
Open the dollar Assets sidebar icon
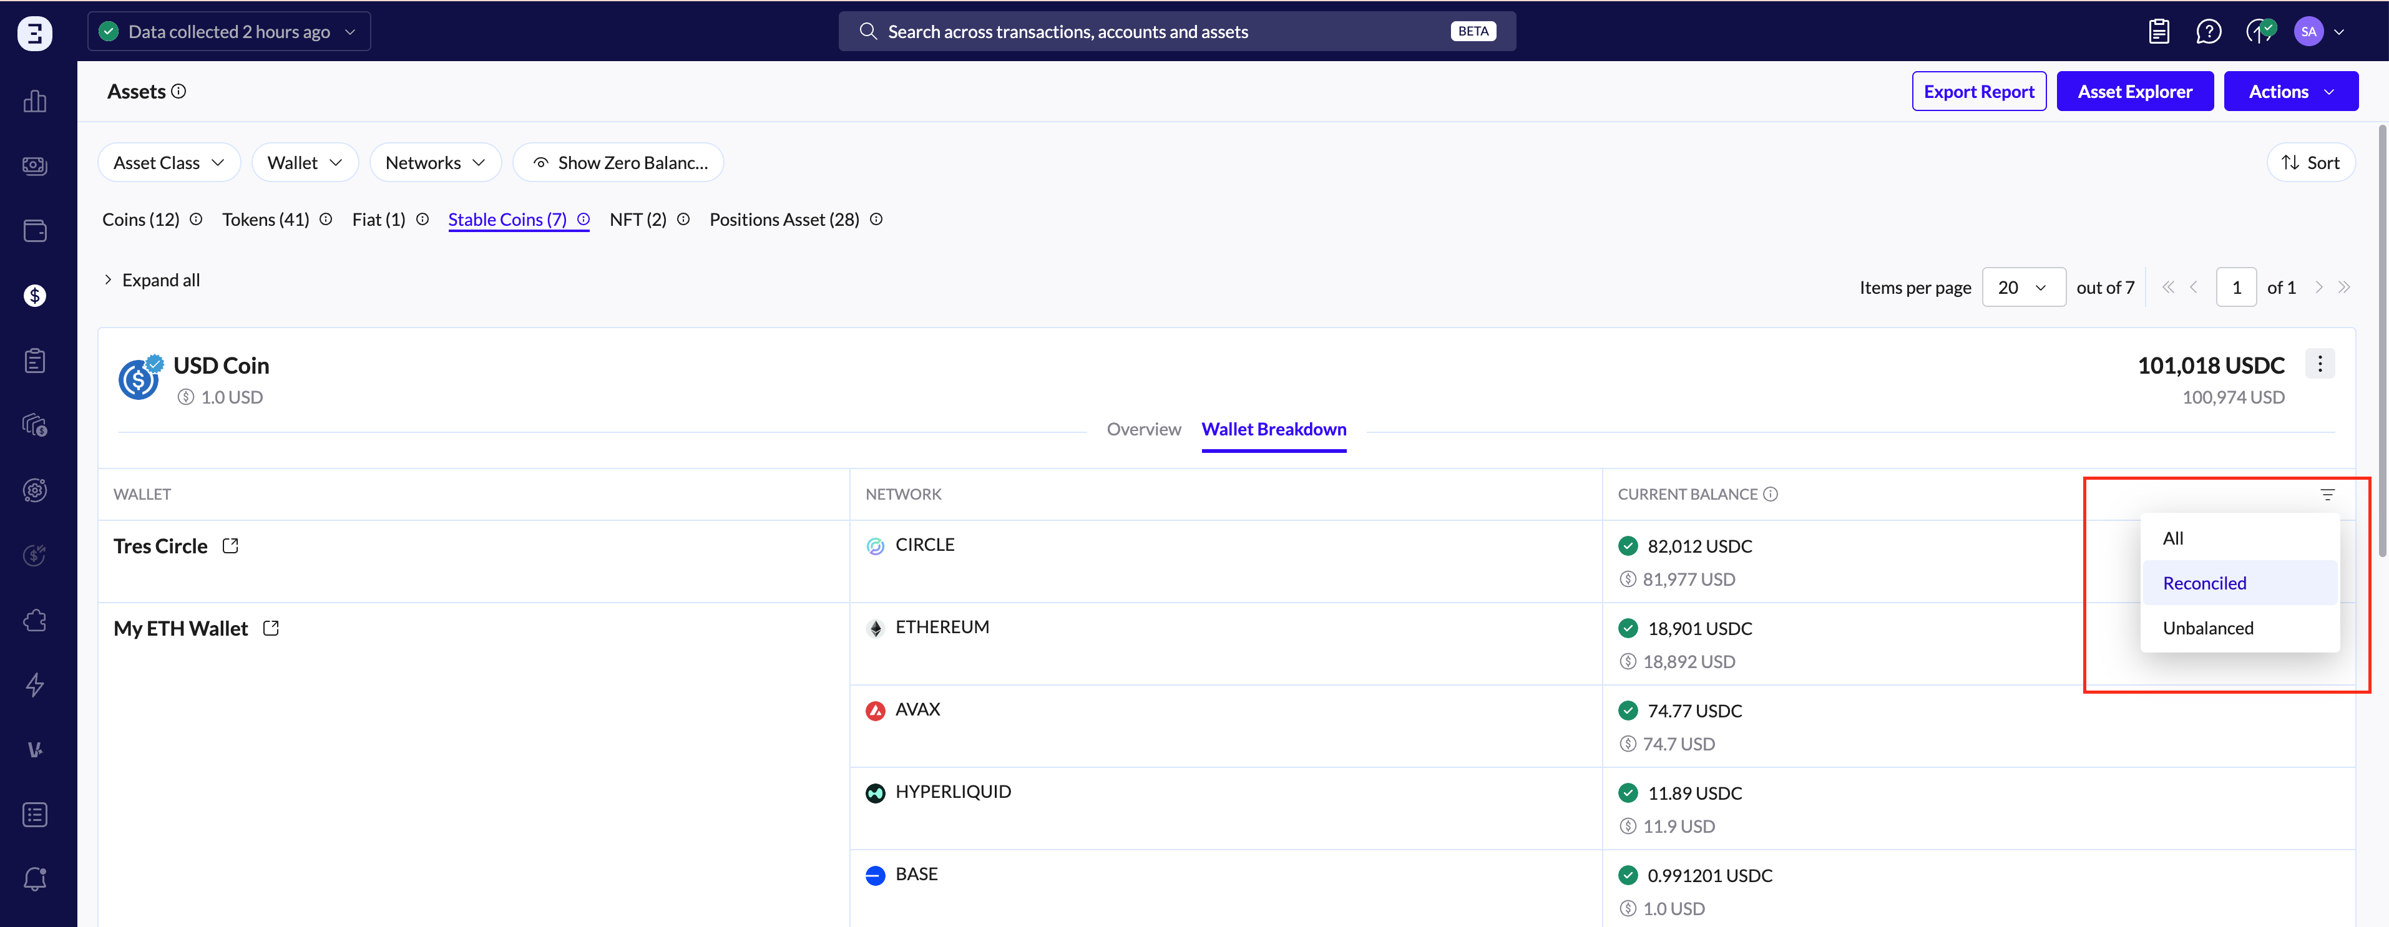35,296
